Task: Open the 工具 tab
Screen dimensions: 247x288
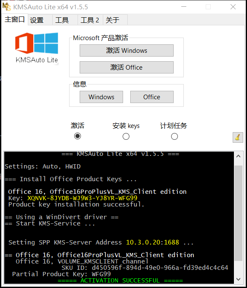Action: point(65,20)
